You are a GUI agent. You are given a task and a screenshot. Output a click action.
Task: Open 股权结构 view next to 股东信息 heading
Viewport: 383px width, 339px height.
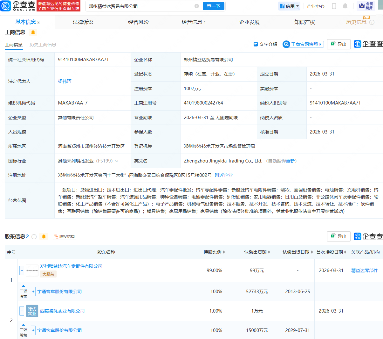pos(65,236)
